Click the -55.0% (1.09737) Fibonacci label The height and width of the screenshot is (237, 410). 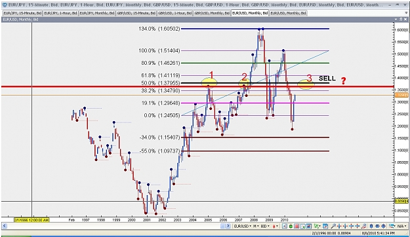(x=160, y=151)
